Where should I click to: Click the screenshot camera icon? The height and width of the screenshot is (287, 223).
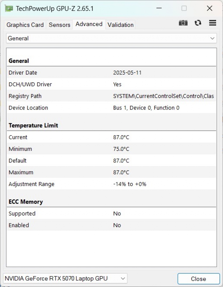coord(183,23)
